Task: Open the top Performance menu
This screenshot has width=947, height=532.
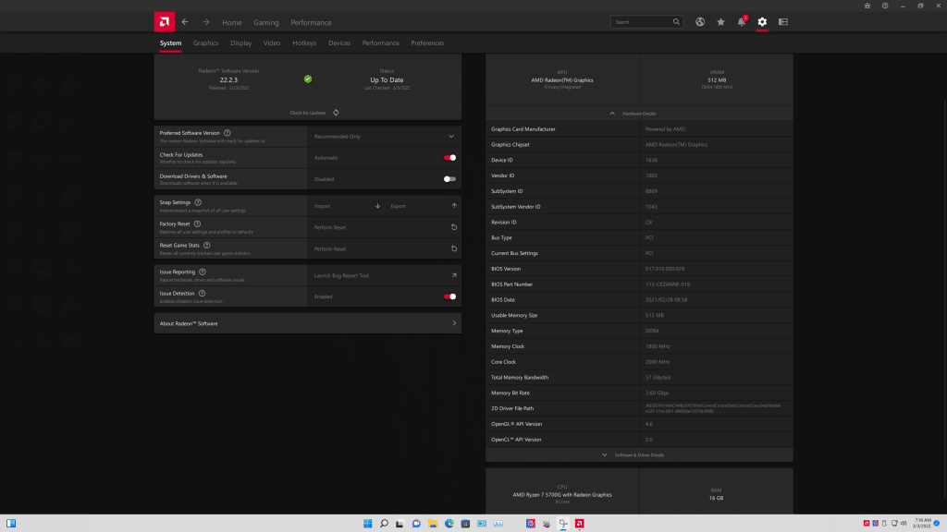Action: pyautogui.click(x=311, y=22)
